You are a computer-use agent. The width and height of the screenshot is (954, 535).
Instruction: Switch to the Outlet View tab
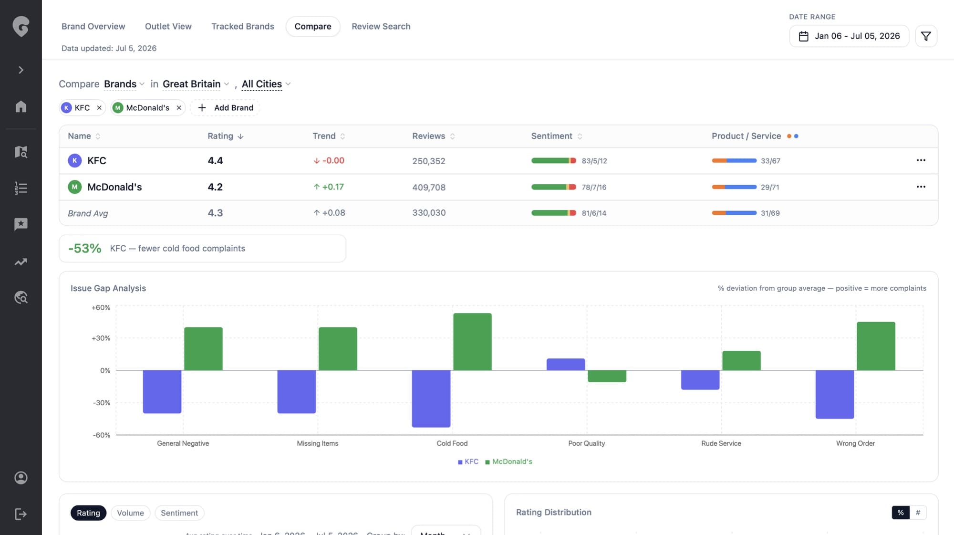tap(168, 26)
